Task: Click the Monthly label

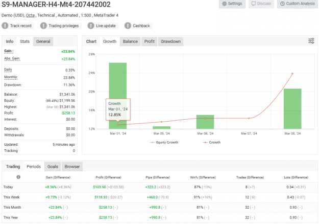Action: click(11, 77)
